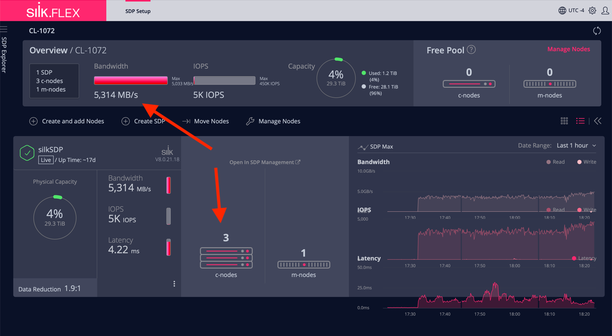Open the hamburger sidebar menu

[4, 29]
